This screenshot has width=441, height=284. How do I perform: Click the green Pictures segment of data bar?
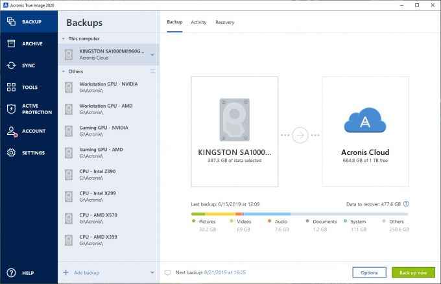(198, 214)
